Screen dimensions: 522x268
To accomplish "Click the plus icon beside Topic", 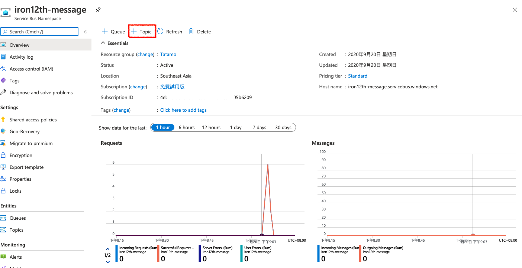I will click(x=134, y=32).
